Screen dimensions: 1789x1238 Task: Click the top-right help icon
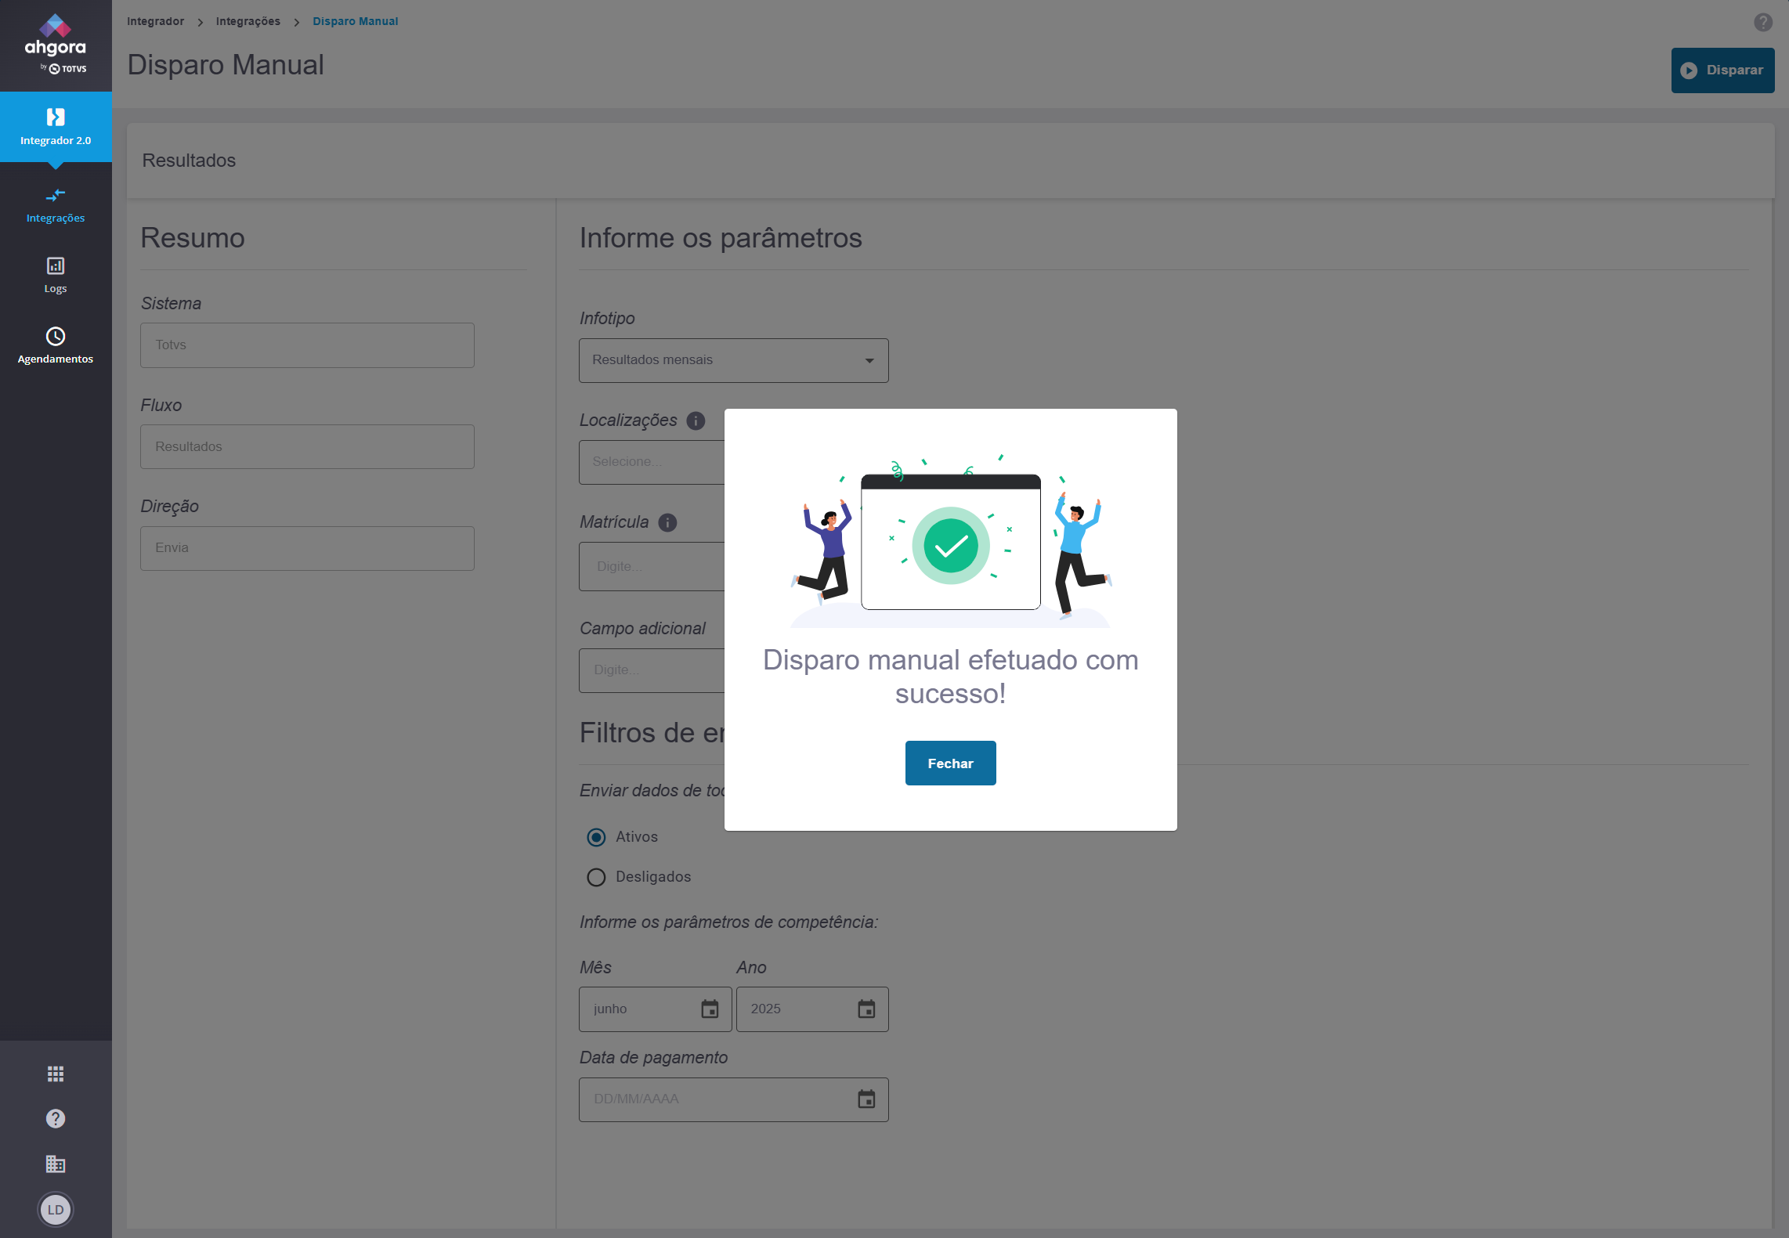click(1762, 22)
